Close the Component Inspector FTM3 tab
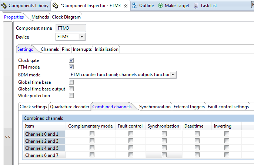This screenshot has height=165, width=254. (125, 6)
